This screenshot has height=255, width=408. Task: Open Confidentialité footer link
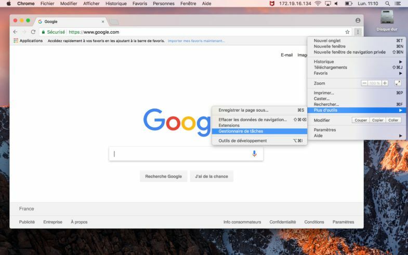283,222
